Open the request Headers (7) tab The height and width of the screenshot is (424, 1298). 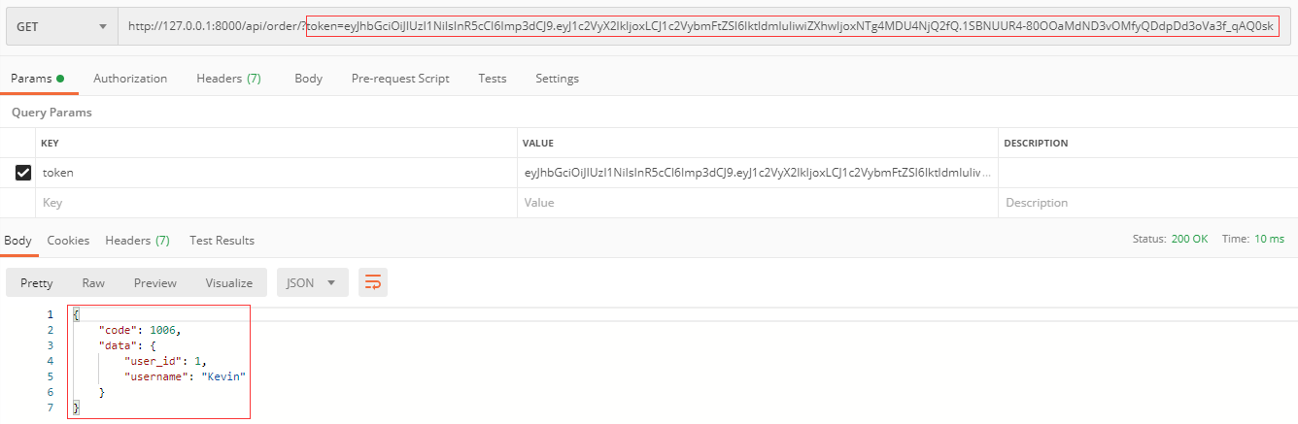228,79
